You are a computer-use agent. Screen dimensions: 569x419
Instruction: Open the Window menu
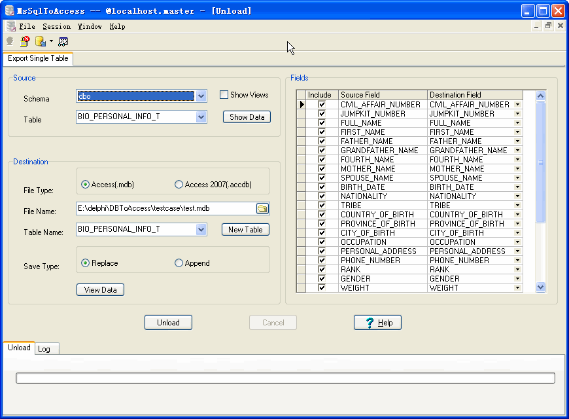pos(90,27)
